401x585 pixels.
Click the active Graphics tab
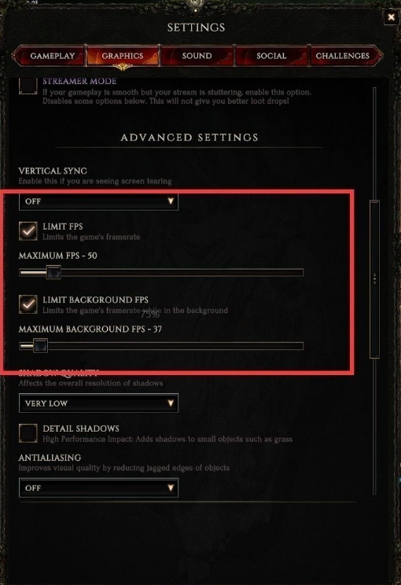pyautogui.click(x=123, y=56)
